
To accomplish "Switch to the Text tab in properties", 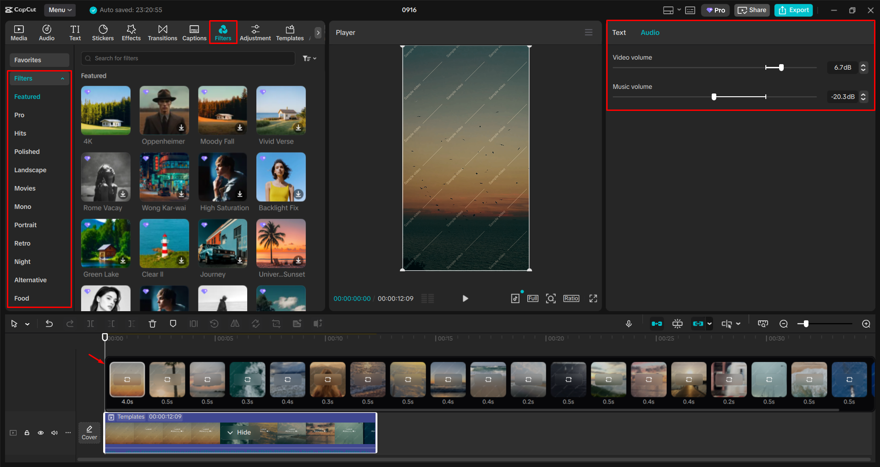I will coord(619,33).
